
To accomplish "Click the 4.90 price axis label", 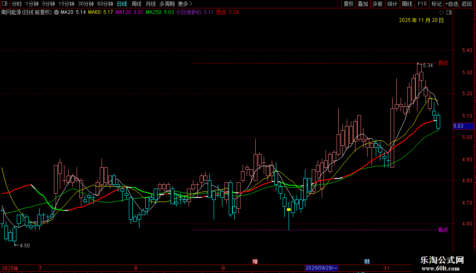I will [467, 159].
